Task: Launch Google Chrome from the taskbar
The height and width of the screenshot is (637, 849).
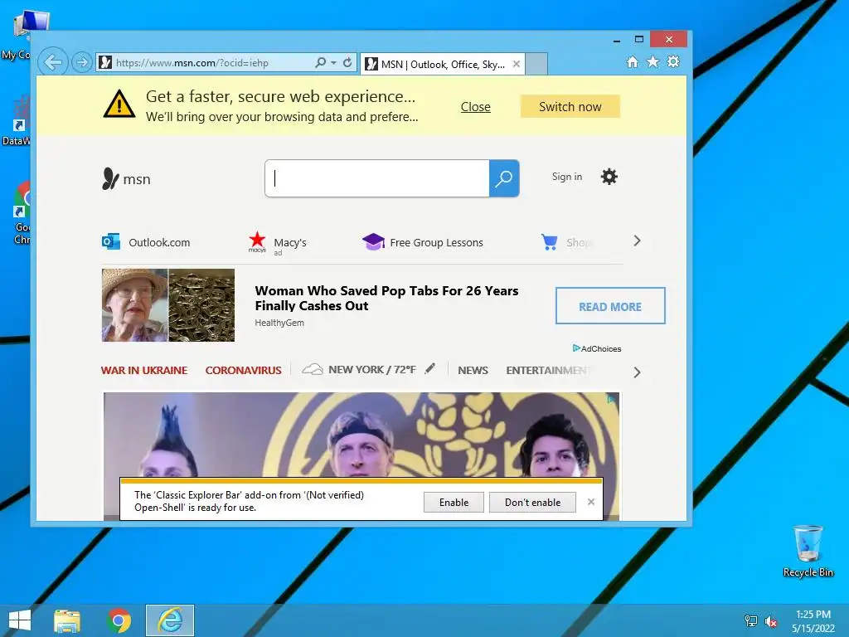Action: click(119, 620)
